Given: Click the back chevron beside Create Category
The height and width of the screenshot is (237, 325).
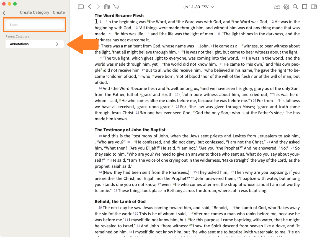Looking at the screenshot, I should point(4,13).
